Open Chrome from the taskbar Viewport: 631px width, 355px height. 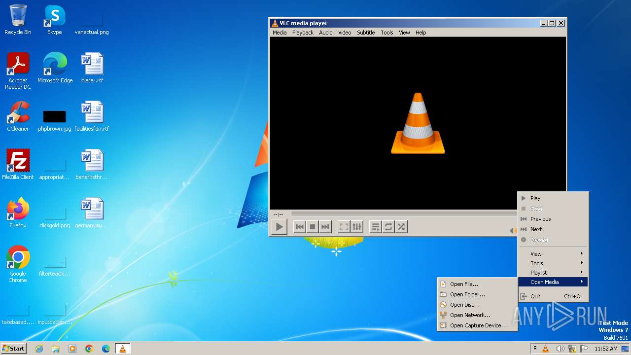tap(89, 349)
